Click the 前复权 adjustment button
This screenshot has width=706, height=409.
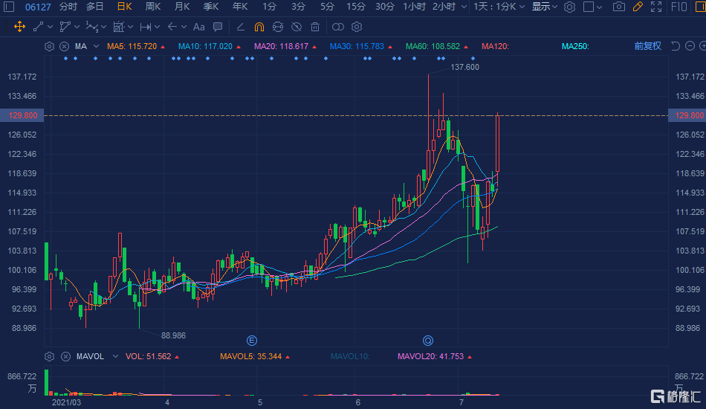click(647, 46)
